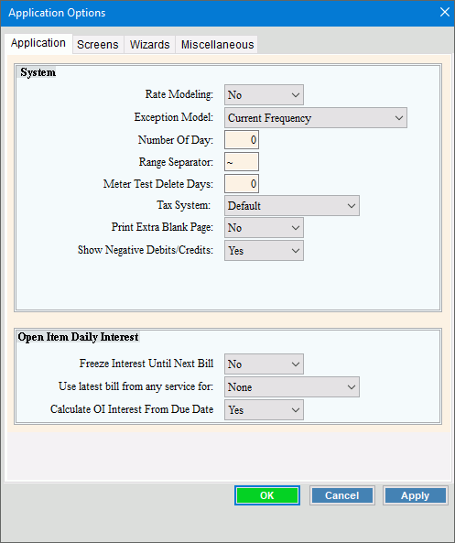Focus the Range Separator input
Image resolution: width=455 pixels, height=543 pixels.
[242, 162]
